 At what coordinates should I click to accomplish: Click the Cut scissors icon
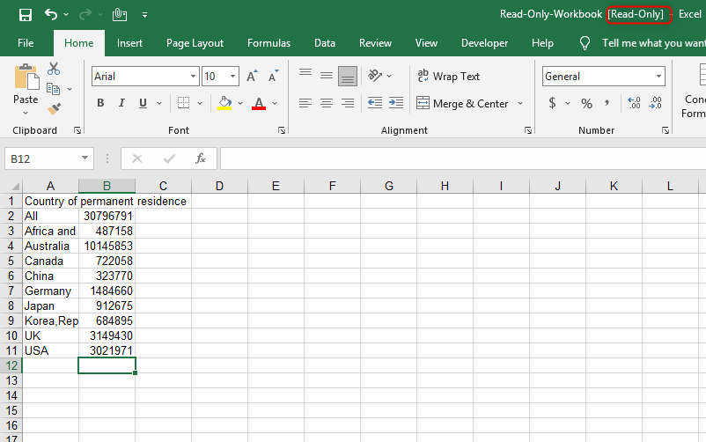(x=54, y=68)
